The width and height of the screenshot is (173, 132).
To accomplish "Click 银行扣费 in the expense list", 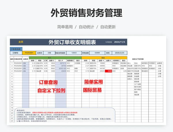I will click(x=137, y=87).
